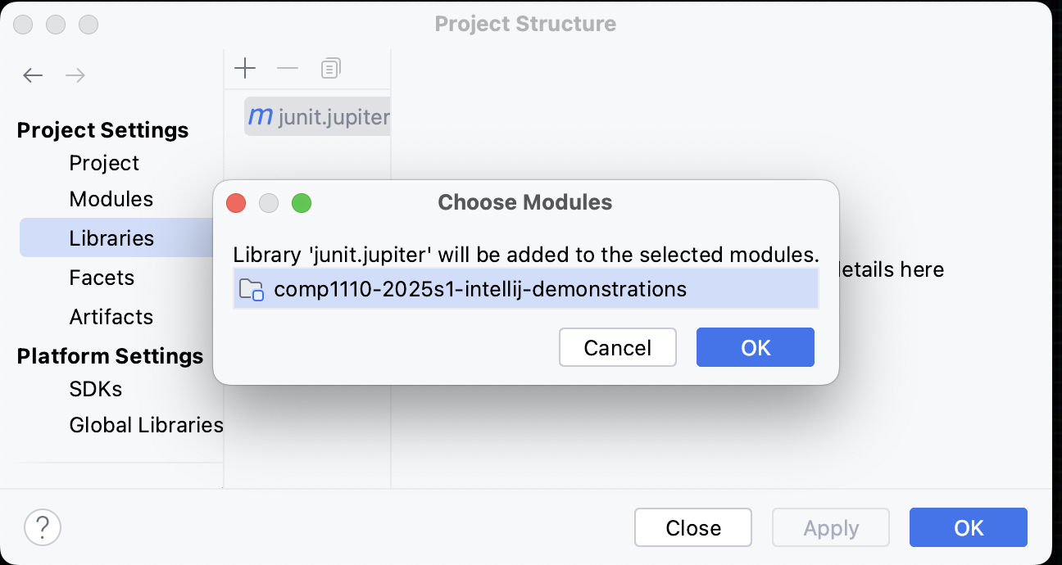The image size is (1062, 565).
Task: Add a new library with the plus icon
Action: (245, 68)
